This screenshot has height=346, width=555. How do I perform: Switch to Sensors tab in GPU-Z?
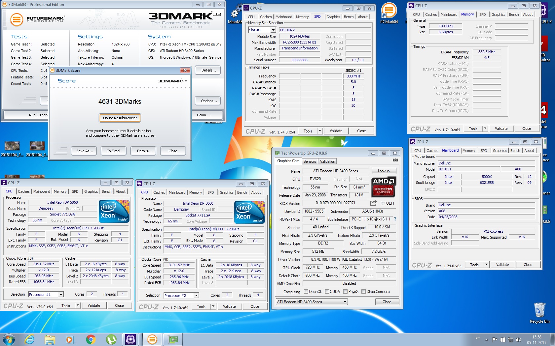pos(310,161)
